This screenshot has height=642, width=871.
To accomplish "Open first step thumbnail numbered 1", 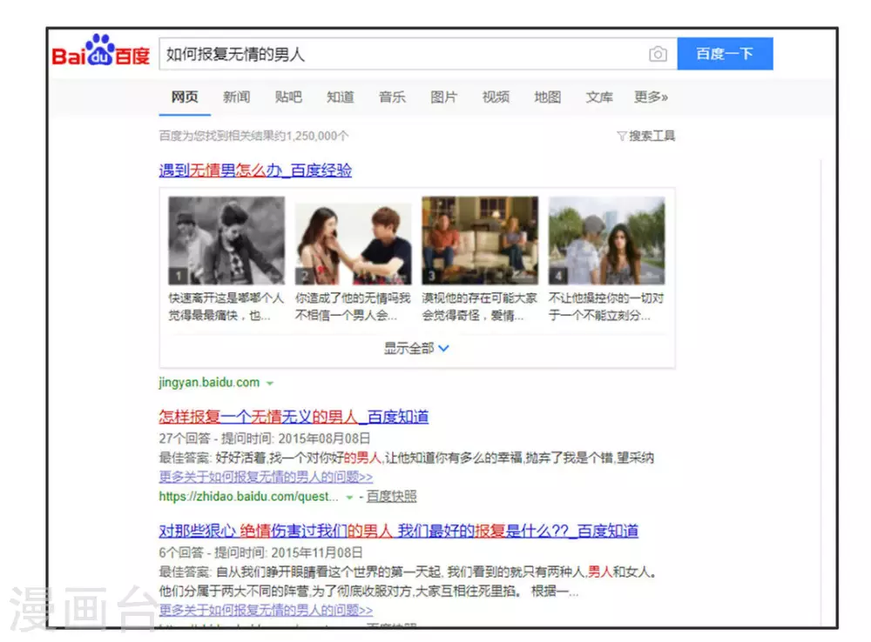I will click(x=226, y=241).
